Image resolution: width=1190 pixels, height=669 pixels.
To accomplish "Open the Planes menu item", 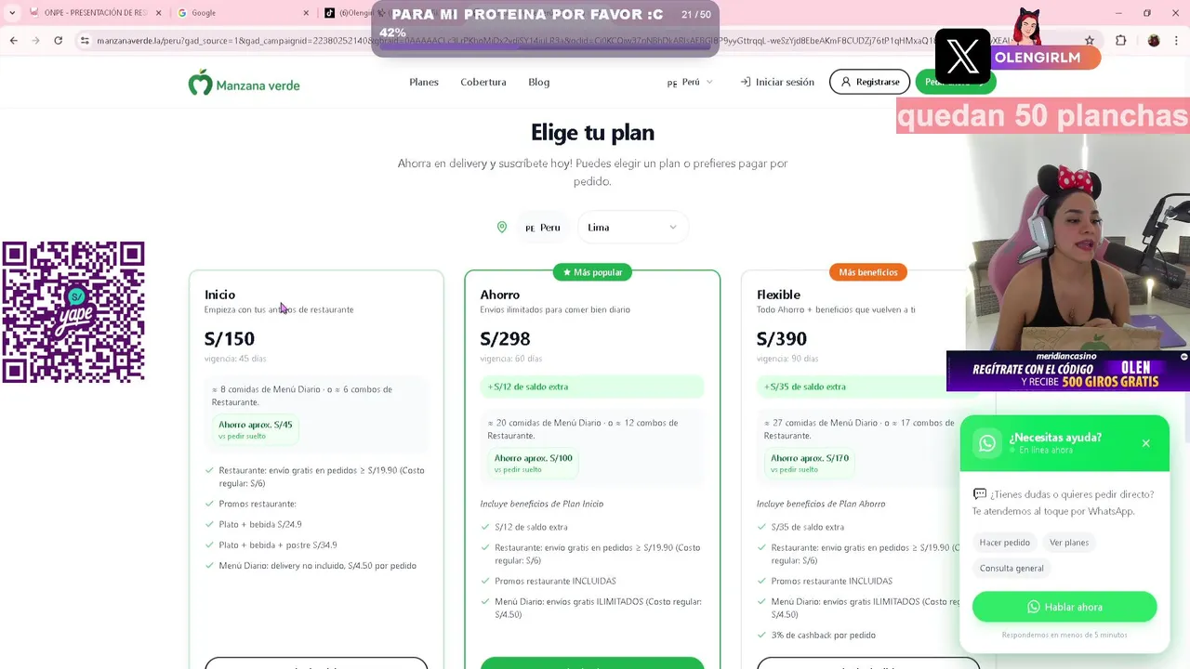I will pyautogui.click(x=423, y=83).
